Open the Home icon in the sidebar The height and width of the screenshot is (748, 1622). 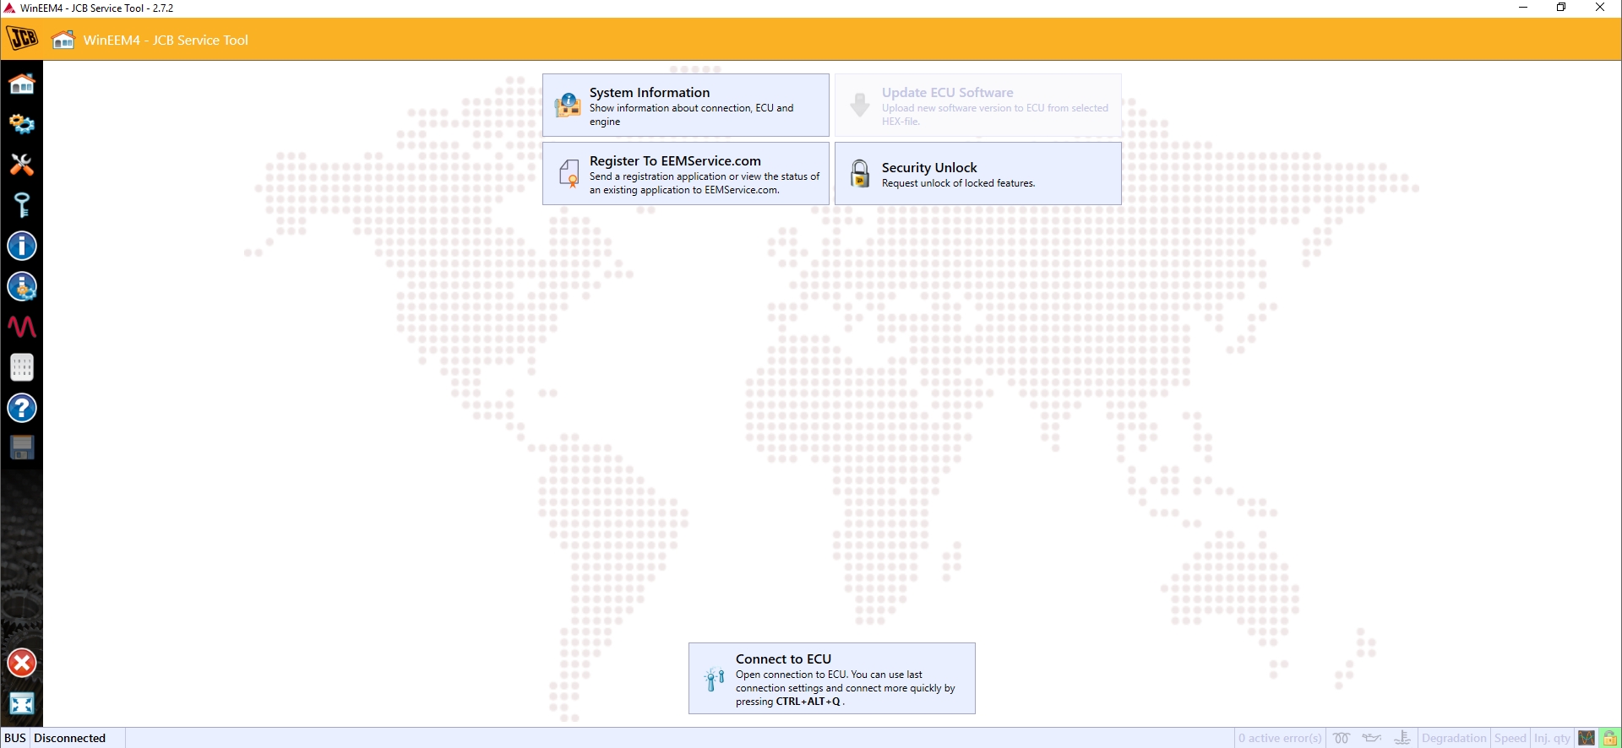tap(22, 84)
